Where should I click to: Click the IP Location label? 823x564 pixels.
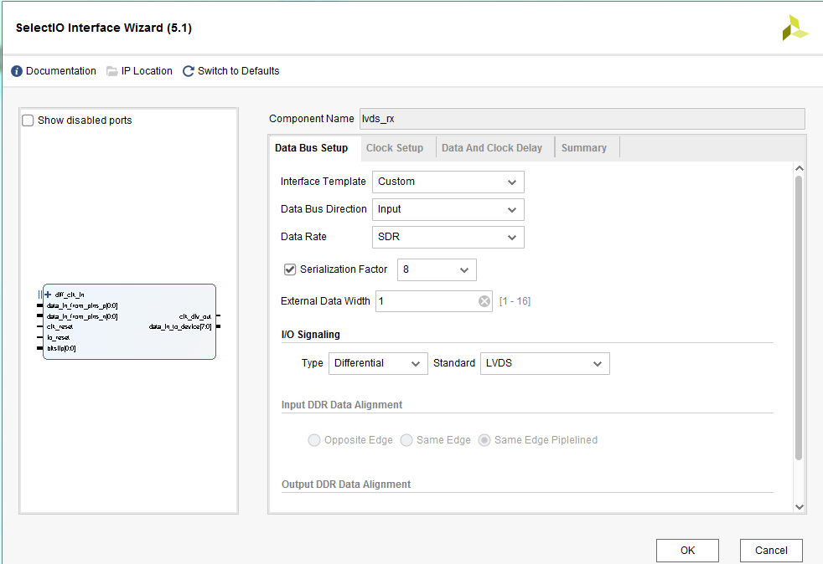coord(147,71)
